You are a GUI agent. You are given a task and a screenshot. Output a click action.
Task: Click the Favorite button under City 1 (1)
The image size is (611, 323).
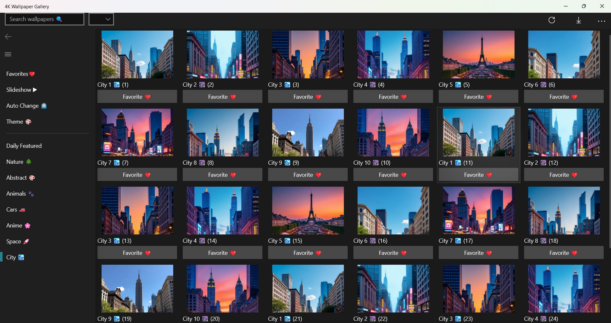click(137, 97)
